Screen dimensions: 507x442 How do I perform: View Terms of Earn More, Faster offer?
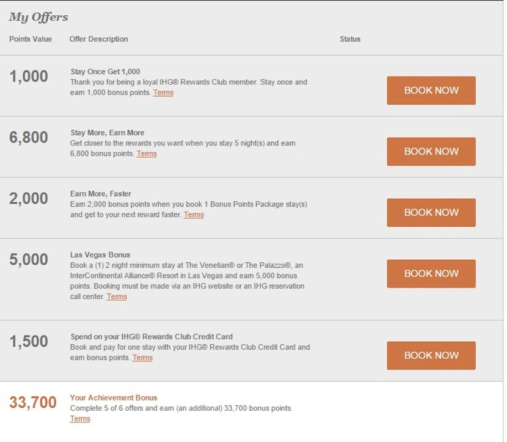194,215
